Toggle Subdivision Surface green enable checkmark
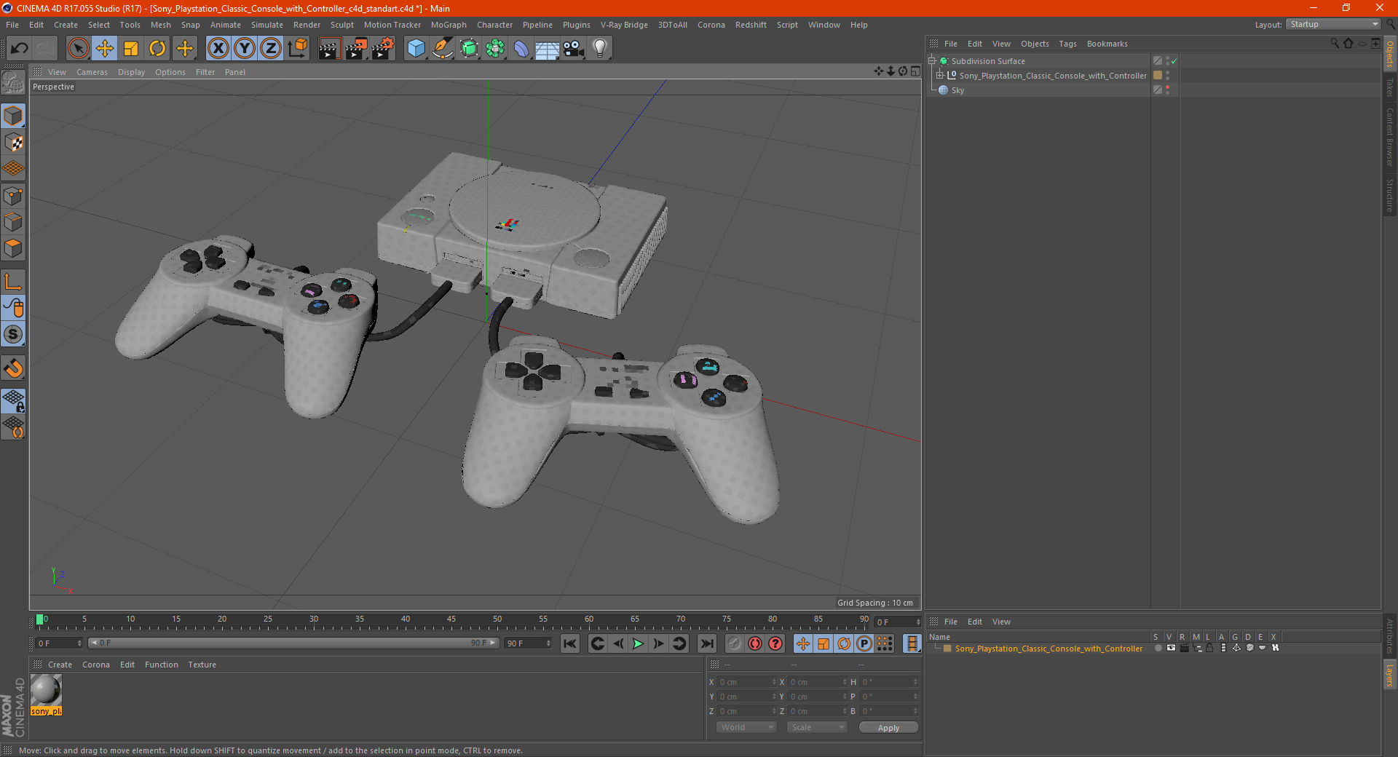The image size is (1398, 757). click(x=1174, y=61)
